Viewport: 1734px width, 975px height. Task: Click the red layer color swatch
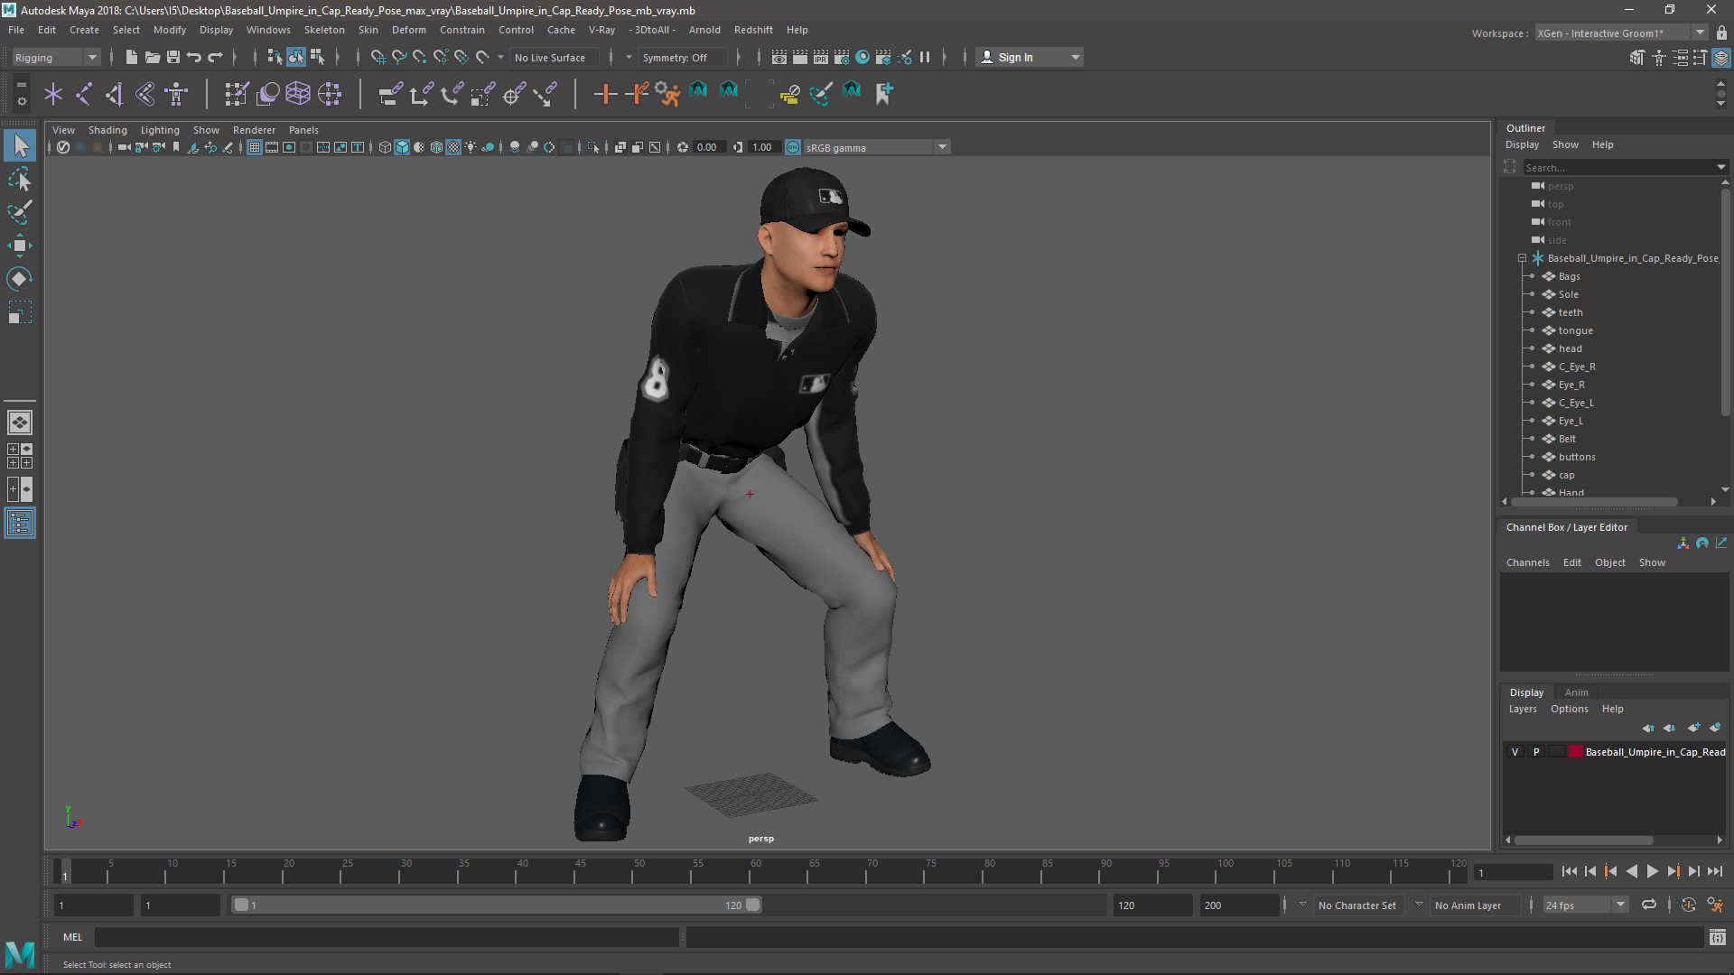click(x=1575, y=752)
